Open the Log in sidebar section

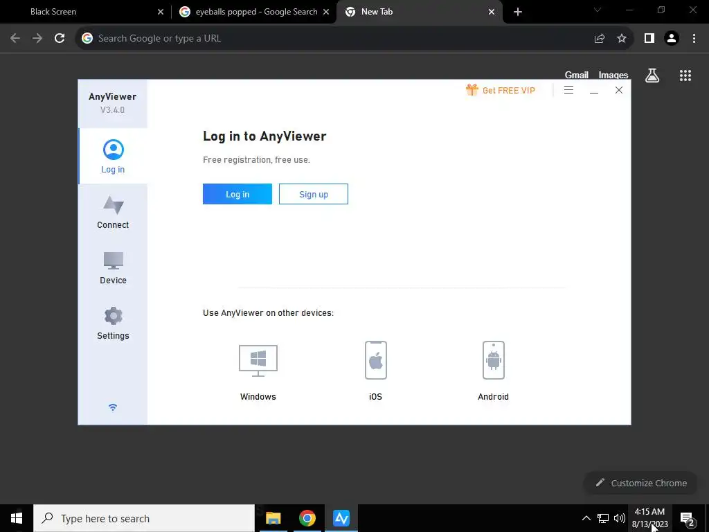tap(113, 156)
